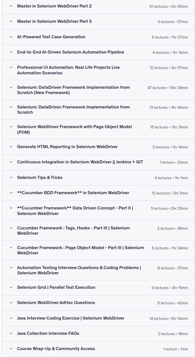
Task: Toggle chevron for DataDriven Framework (New Framework) section
Action: pyautogui.click(x=11, y=87)
